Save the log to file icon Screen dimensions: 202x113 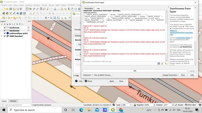(x=159, y=63)
